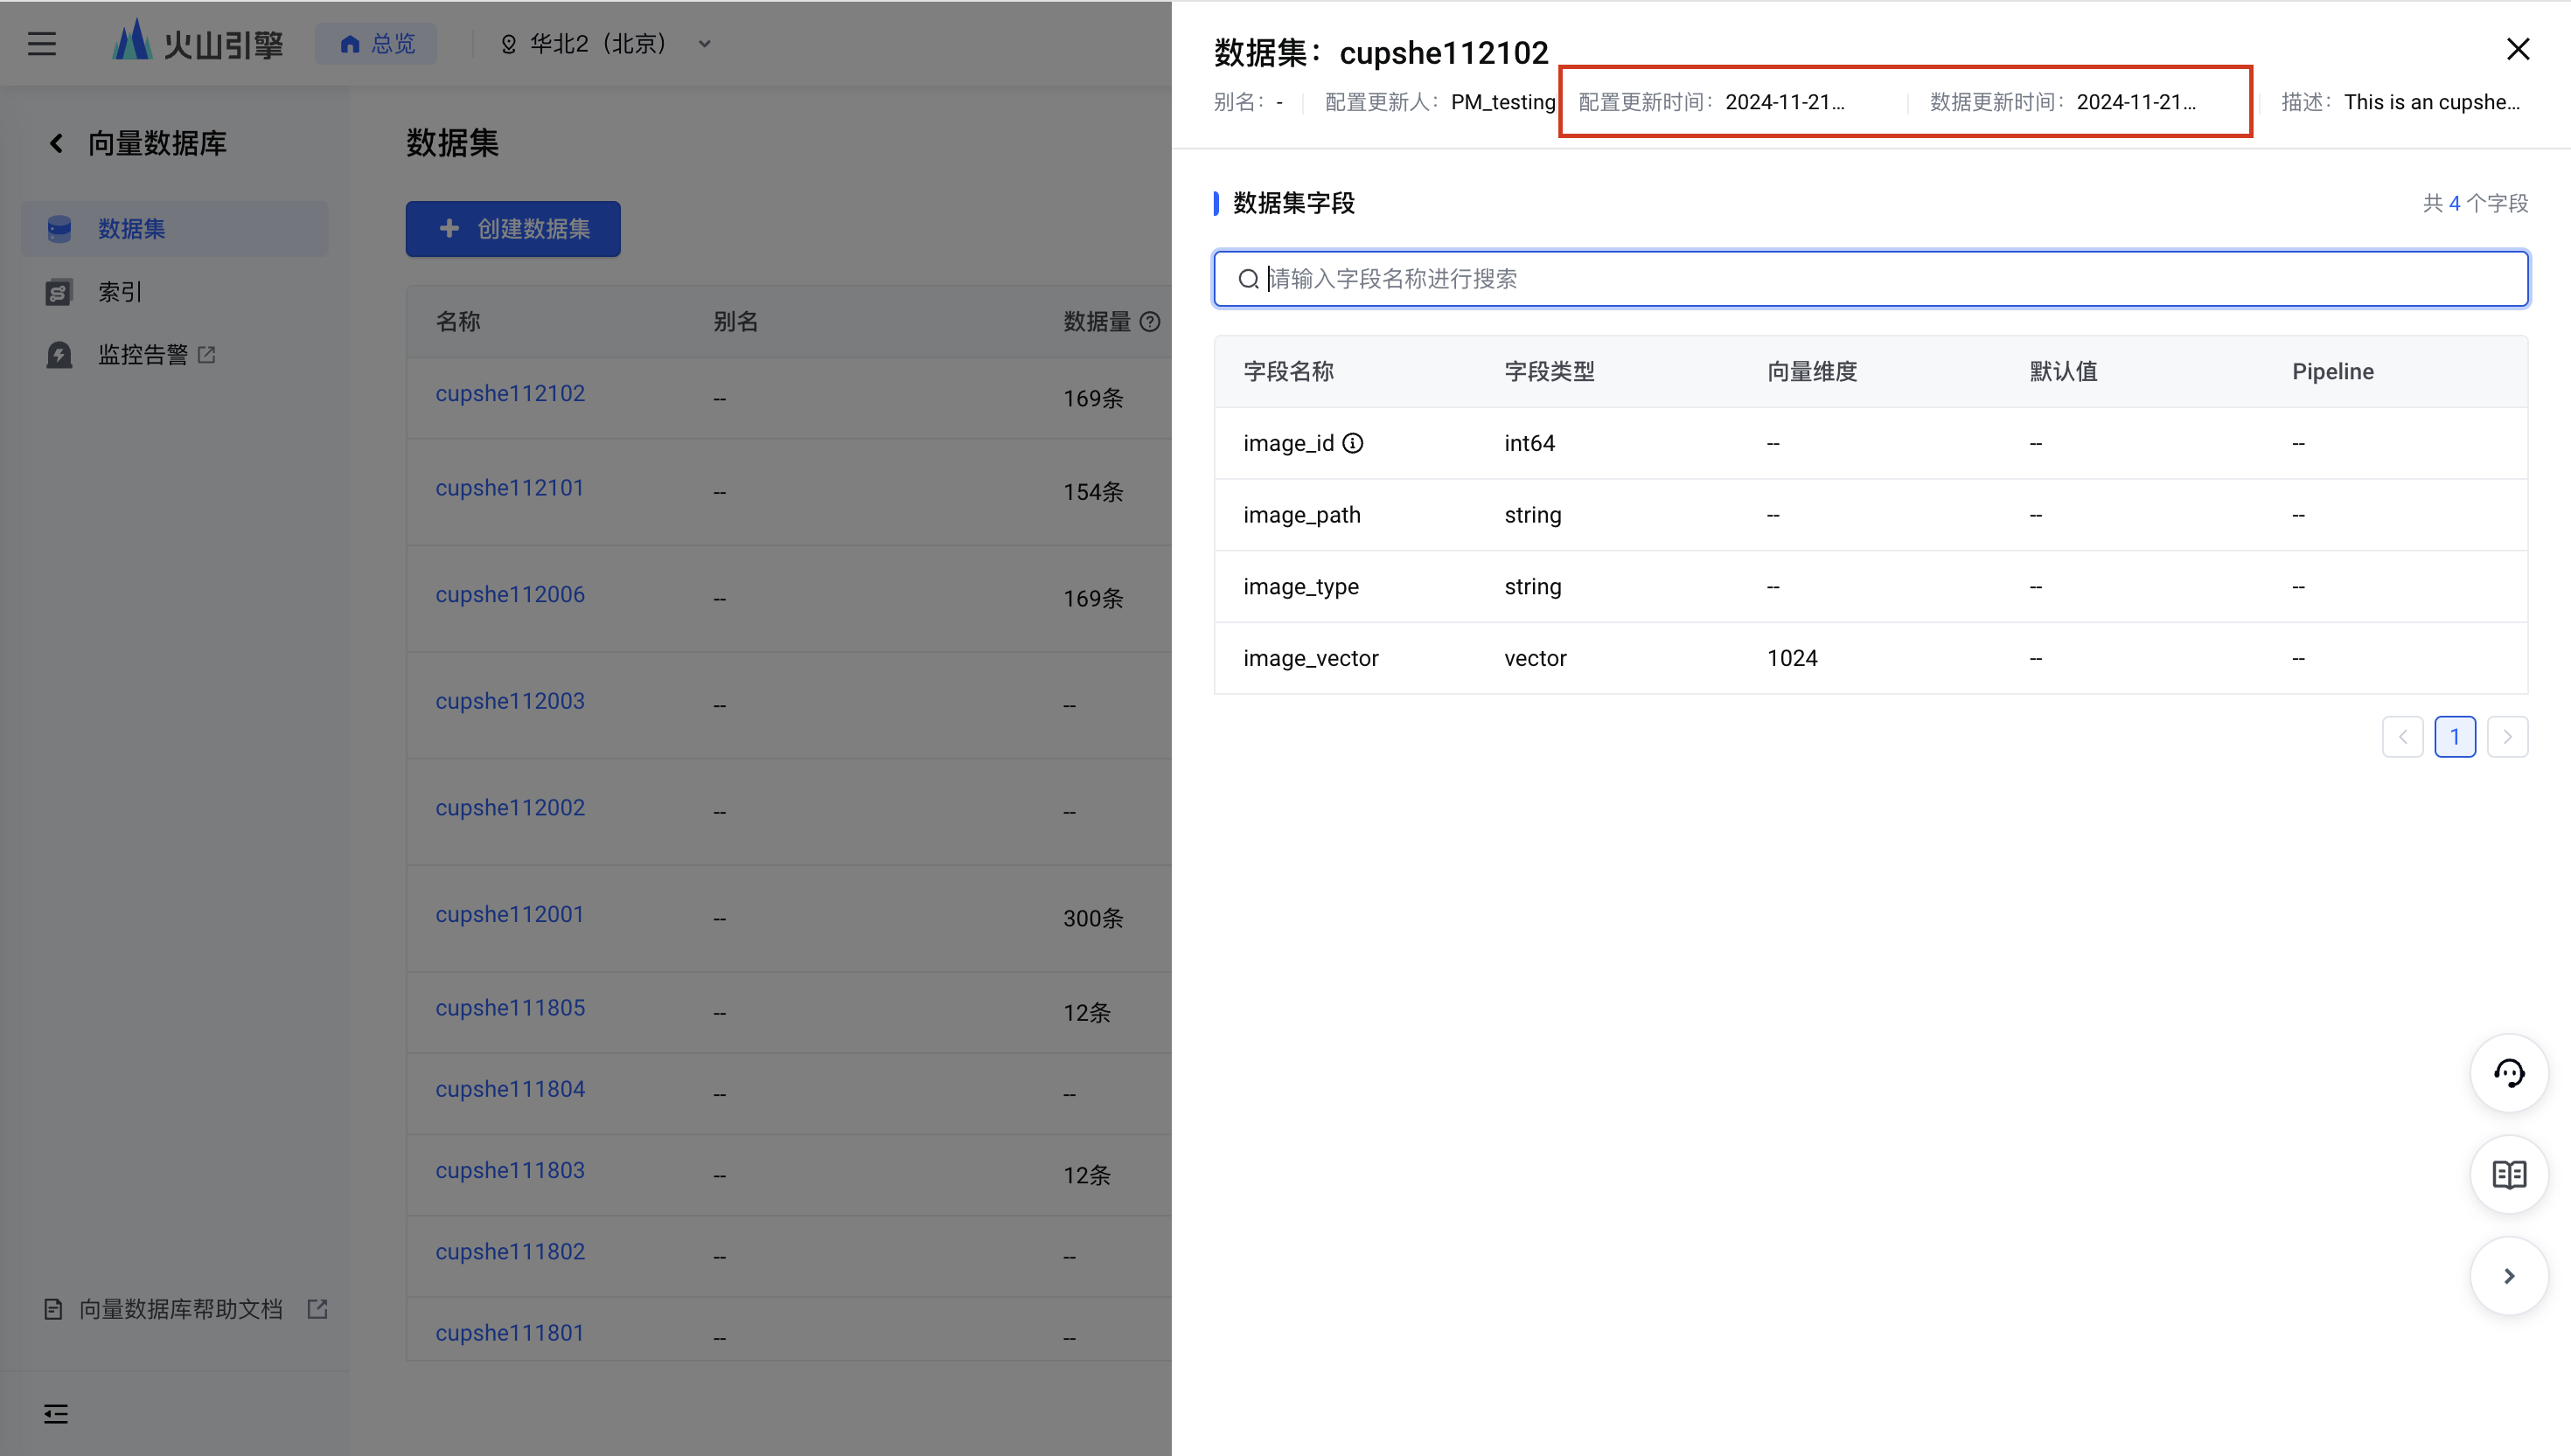Open dataset cupshe112101 in the list

tap(509, 487)
